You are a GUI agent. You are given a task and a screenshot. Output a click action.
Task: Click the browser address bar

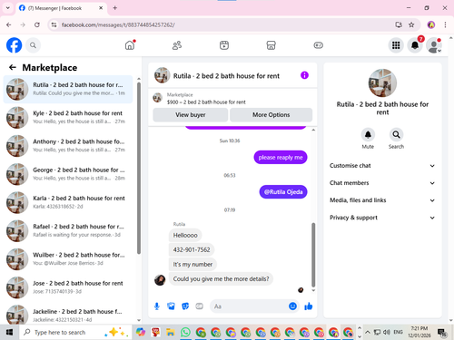click(224, 24)
